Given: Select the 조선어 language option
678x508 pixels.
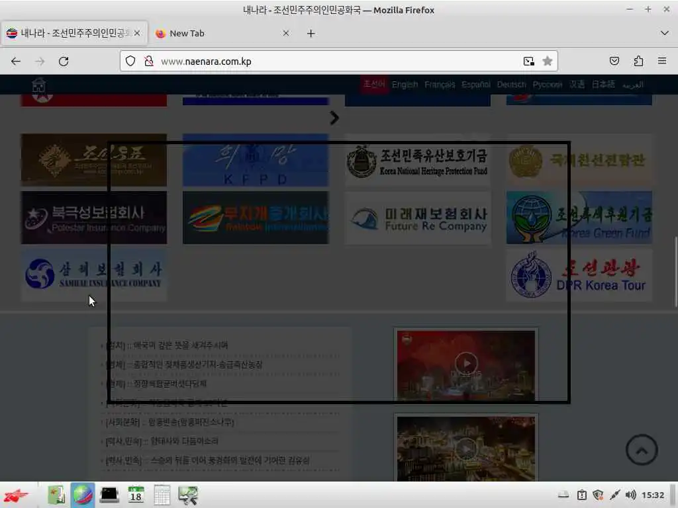Looking at the screenshot, I should [x=373, y=84].
